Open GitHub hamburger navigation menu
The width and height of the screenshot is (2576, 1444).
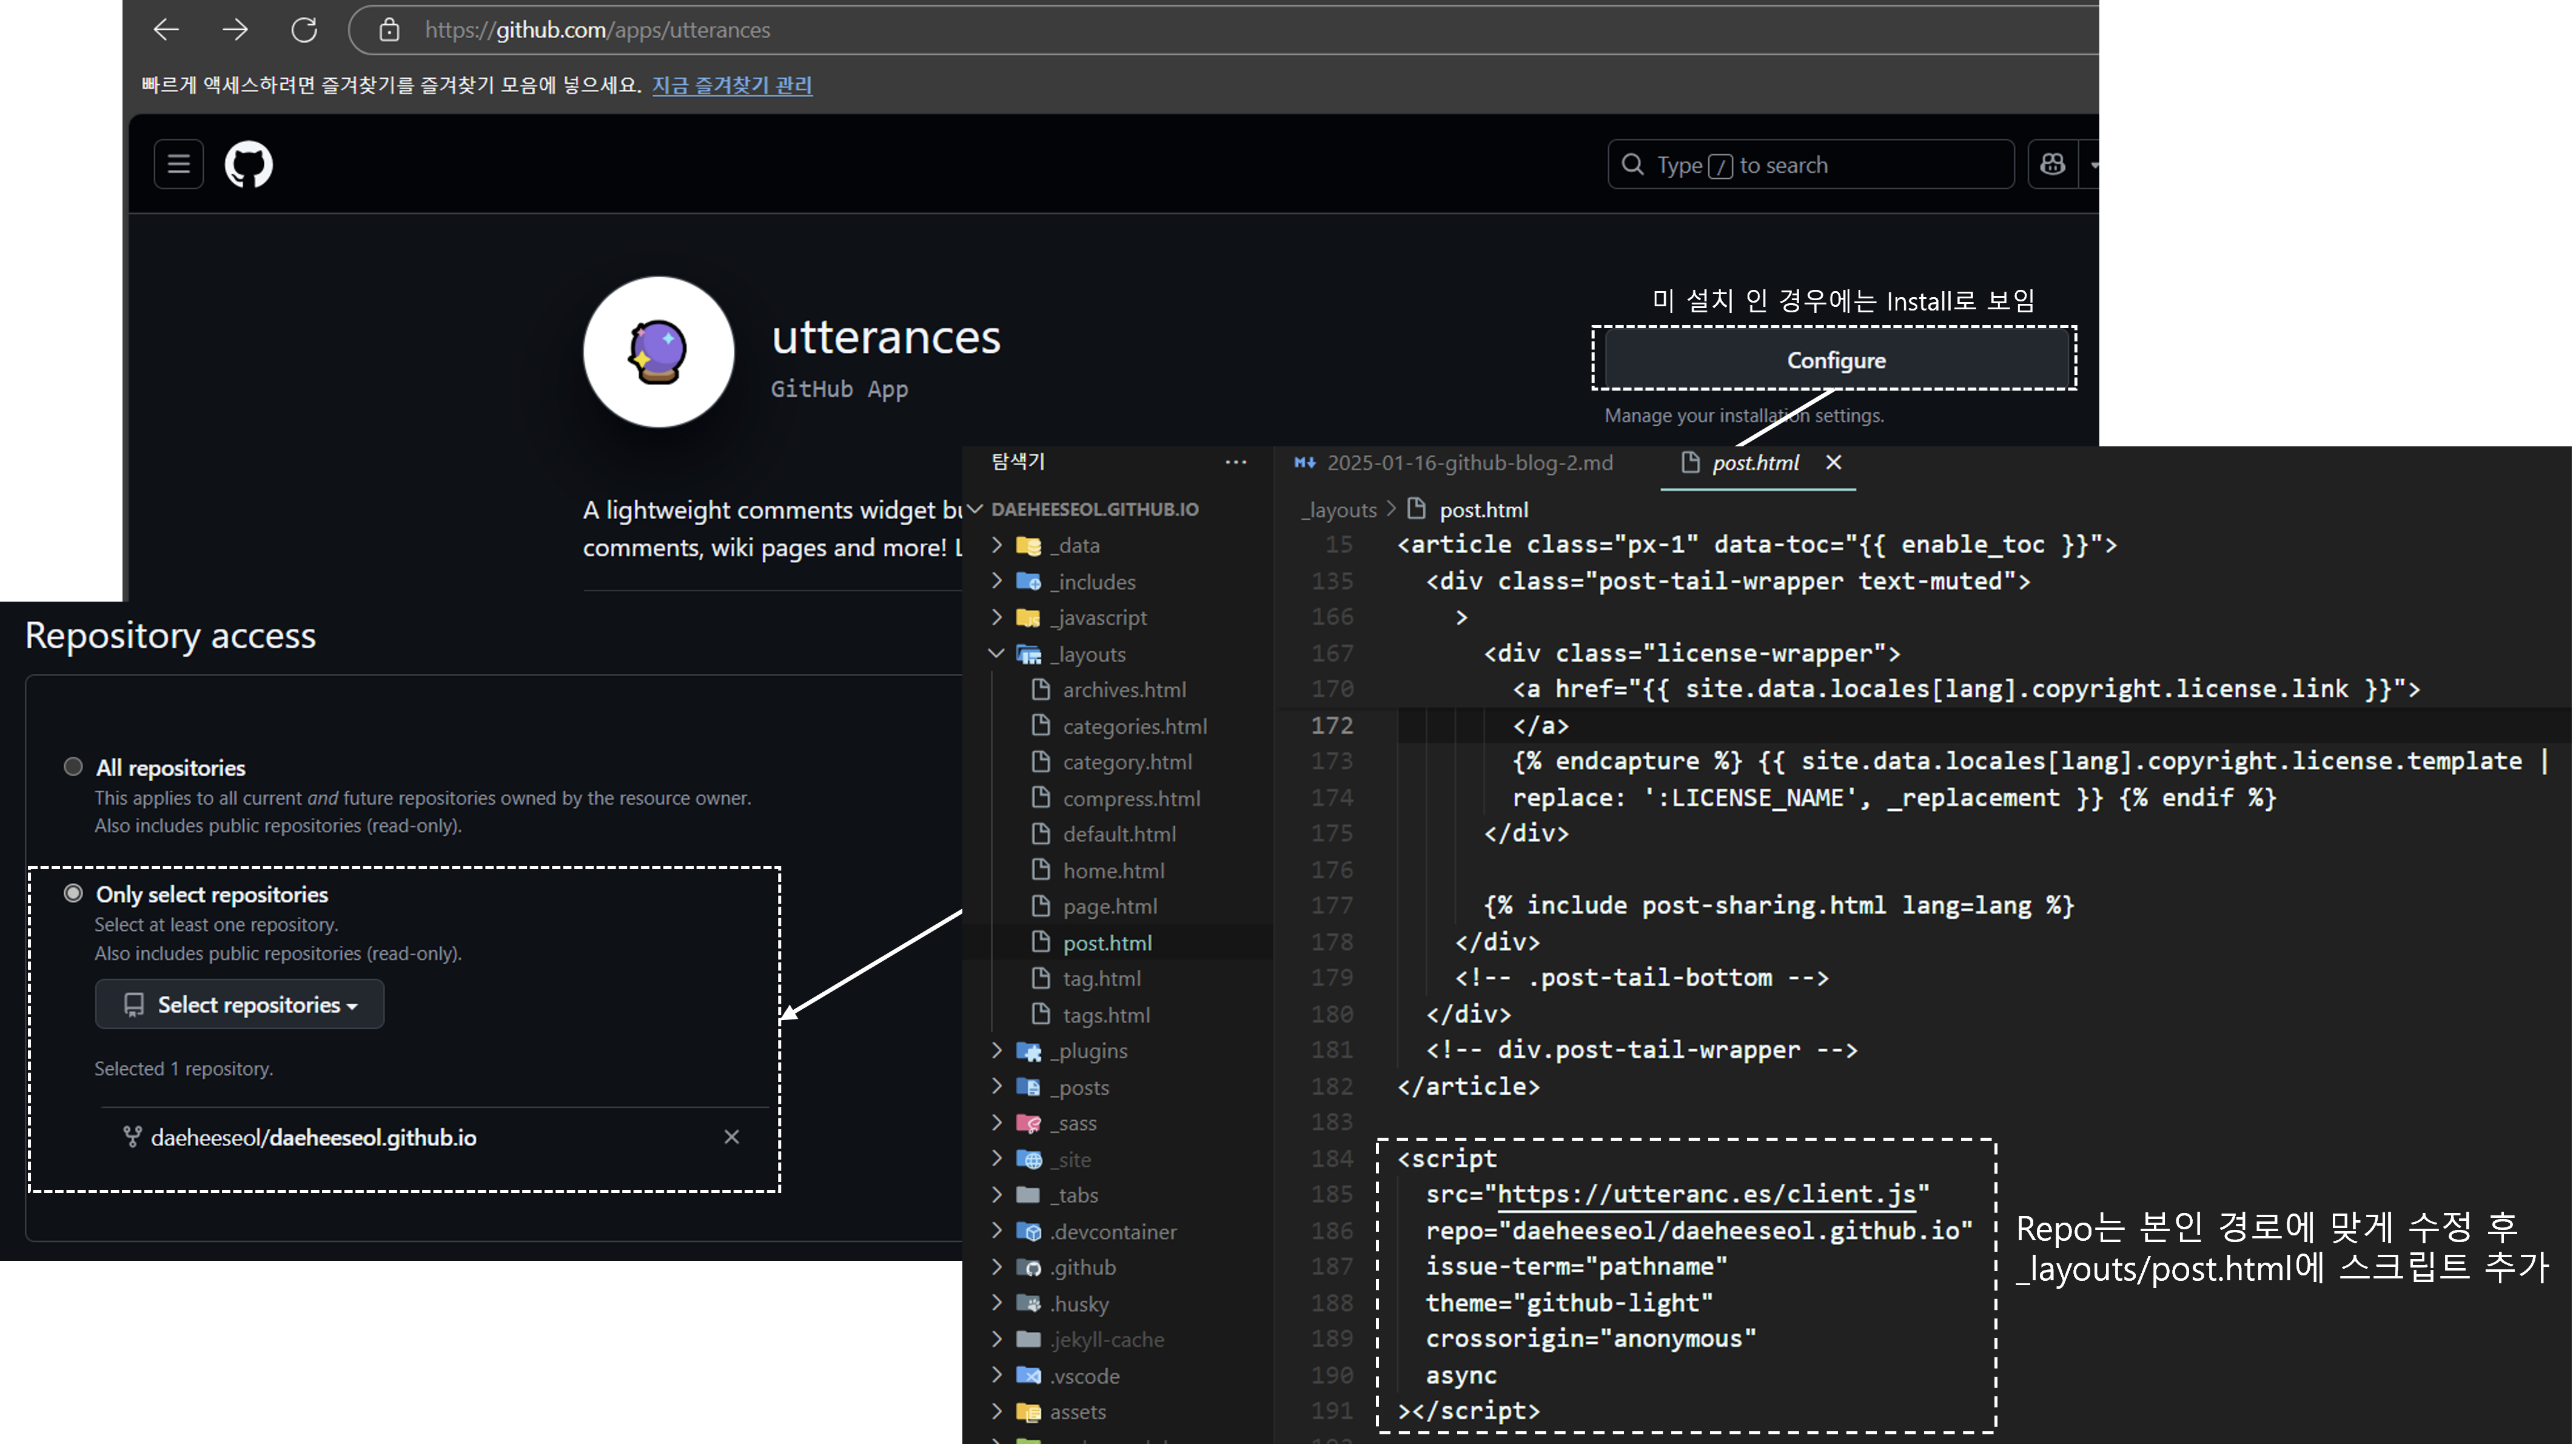pyautogui.click(x=179, y=164)
